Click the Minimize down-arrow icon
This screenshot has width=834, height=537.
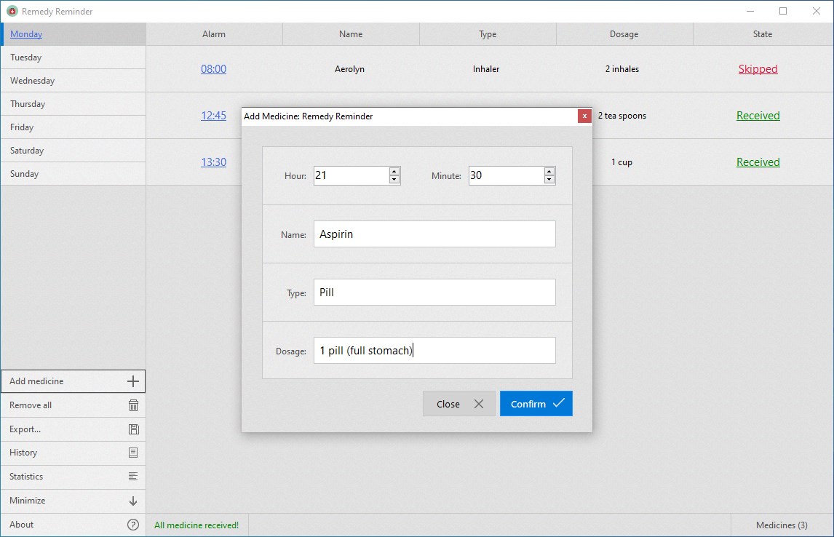[x=133, y=501]
